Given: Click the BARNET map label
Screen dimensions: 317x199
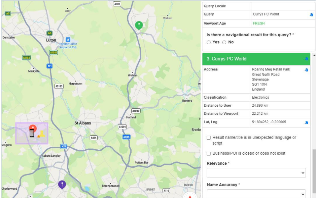Looking at the screenshot, I should (x=150, y=190).
